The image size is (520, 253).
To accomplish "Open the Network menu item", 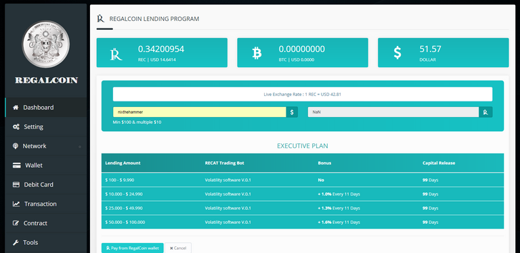I will (x=46, y=146).
